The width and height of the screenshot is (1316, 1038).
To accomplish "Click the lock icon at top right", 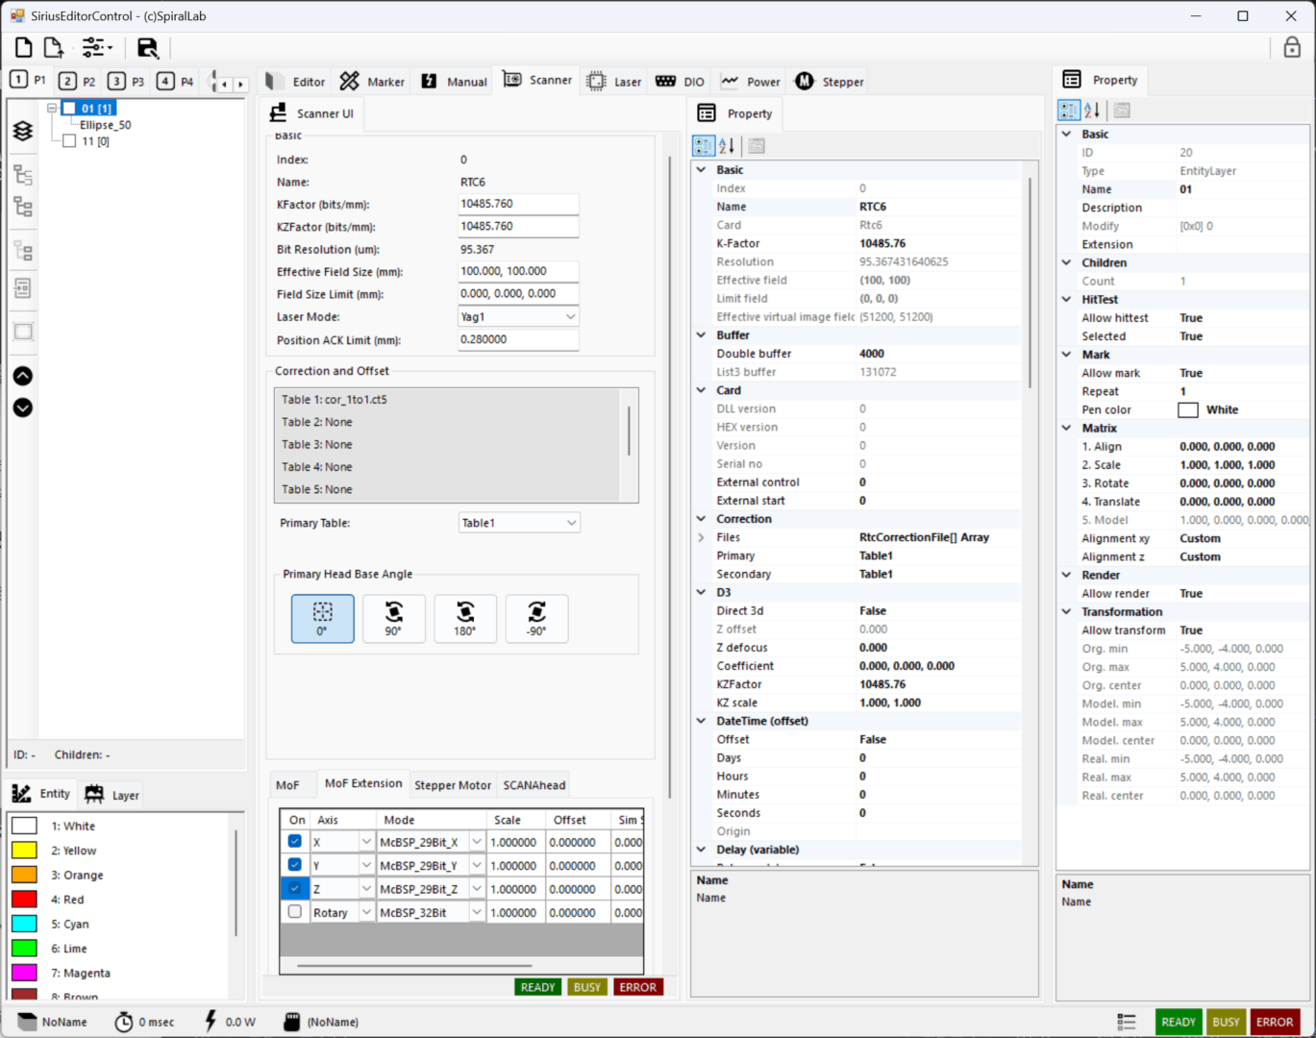I will (1292, 47).
